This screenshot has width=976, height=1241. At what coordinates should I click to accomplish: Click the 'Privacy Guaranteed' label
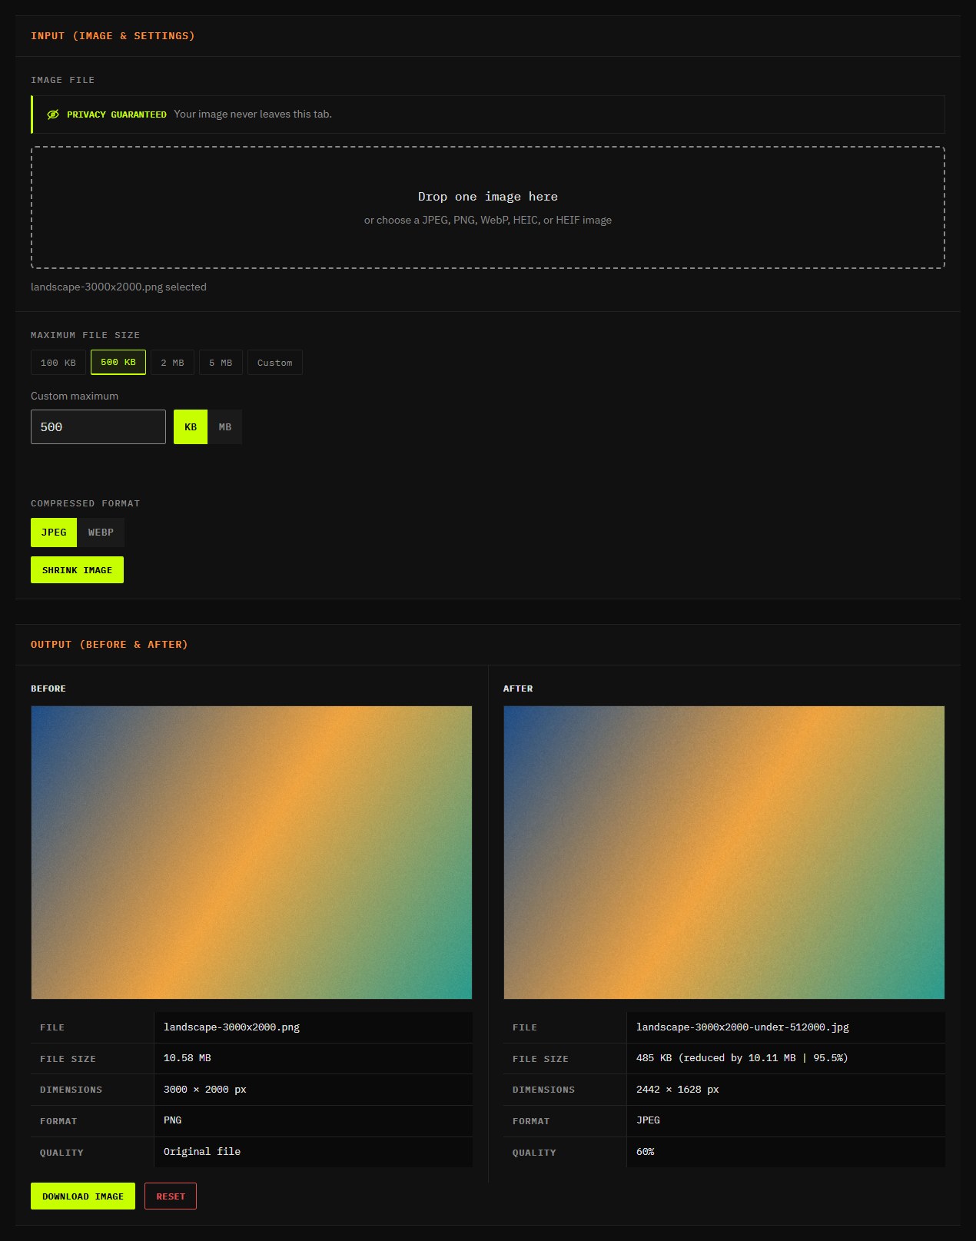pos(117,114)
